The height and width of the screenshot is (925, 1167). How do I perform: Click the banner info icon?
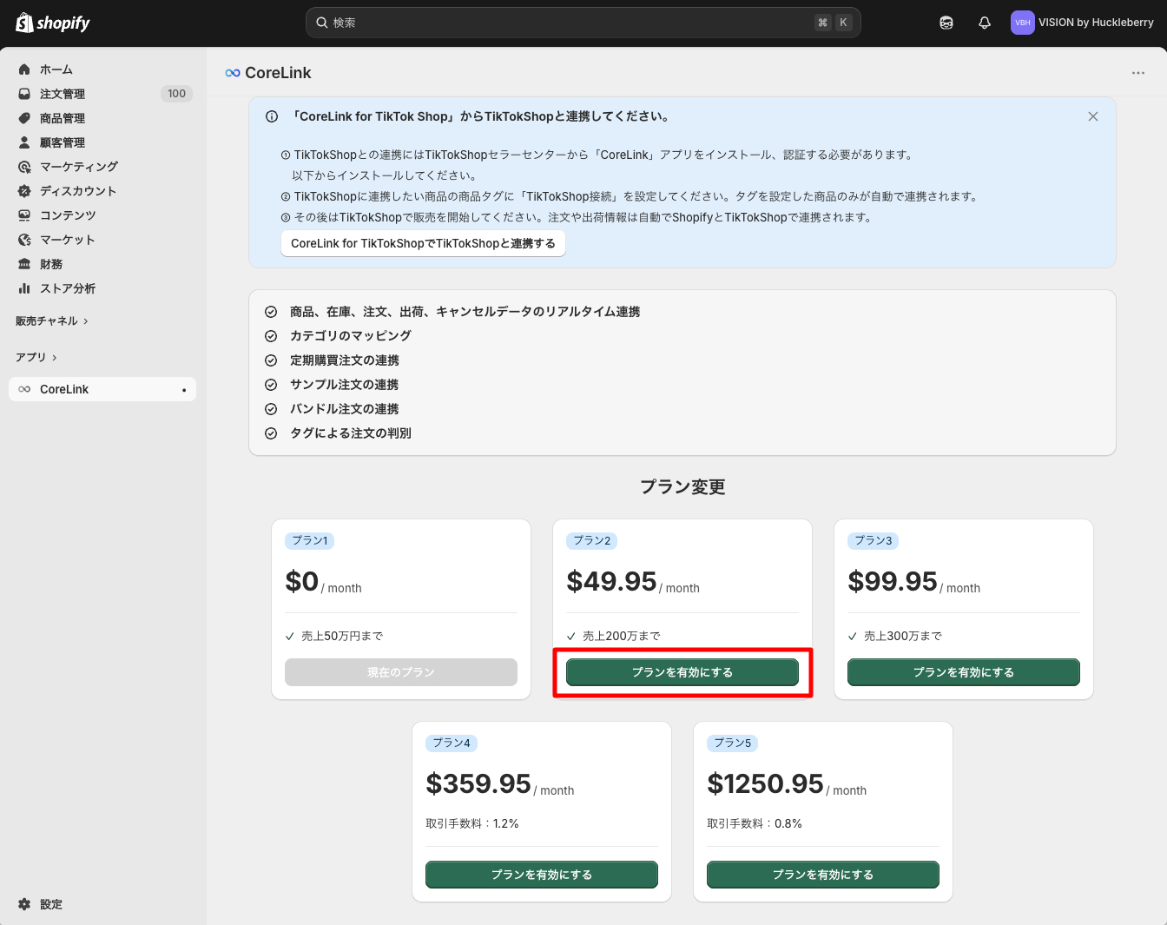pyautogui.click(x=272, y=116)
